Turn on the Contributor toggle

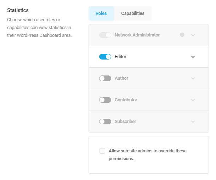[105, 100]
